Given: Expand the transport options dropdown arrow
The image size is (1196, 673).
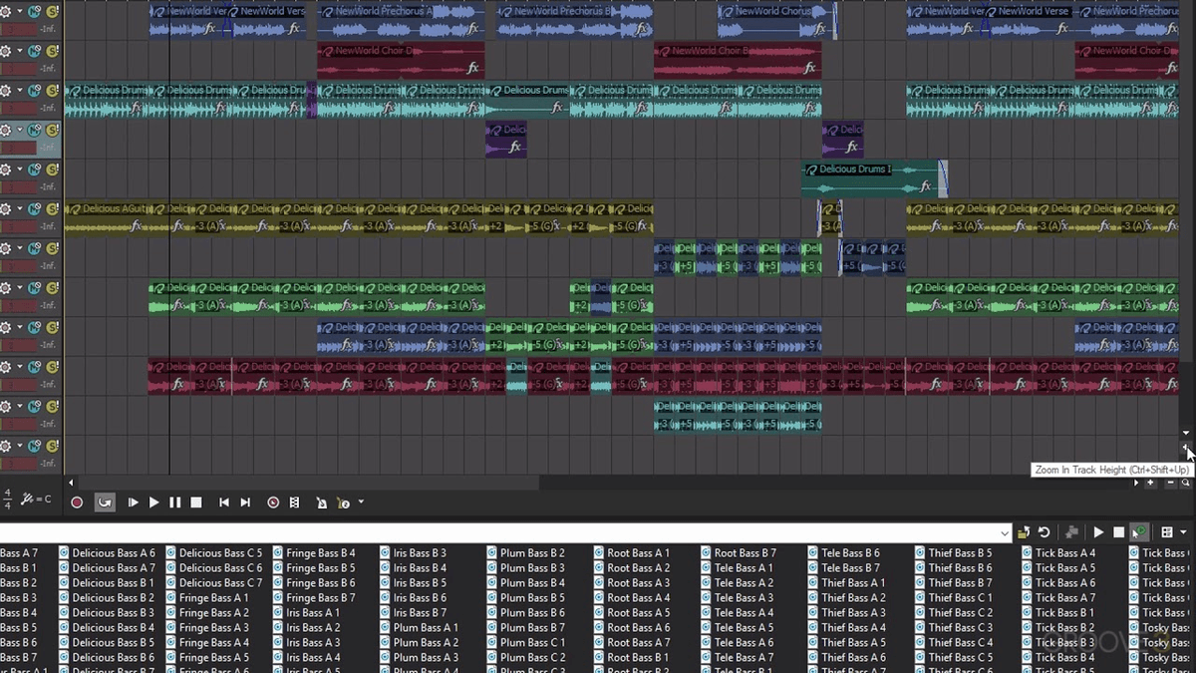Looking at the screenshot, I should 361,504.
